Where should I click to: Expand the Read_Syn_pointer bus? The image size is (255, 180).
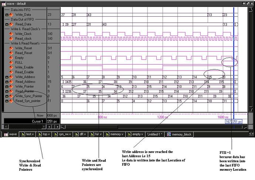coord(7,101)
